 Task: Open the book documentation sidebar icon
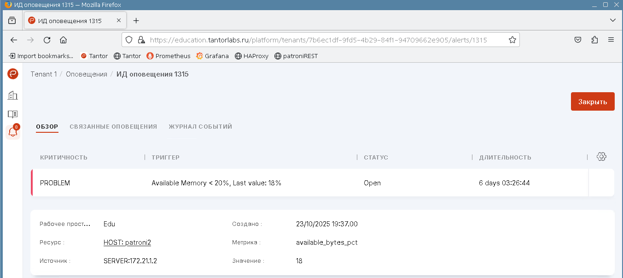coord(12,114)
